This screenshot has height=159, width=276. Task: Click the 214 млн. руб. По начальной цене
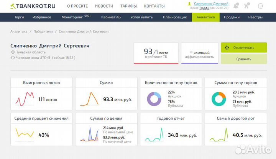point(118,130)
